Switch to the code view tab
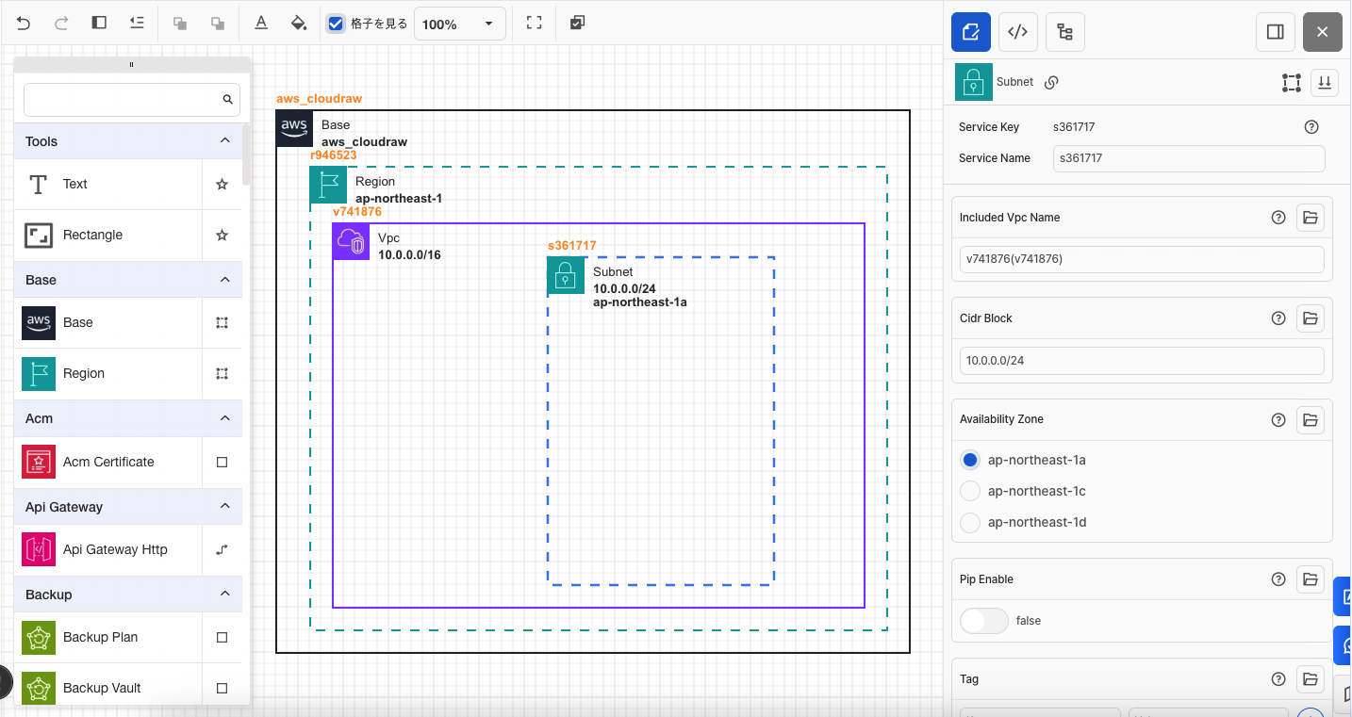Screen dimensions: 1352x717 click(1017, 32)
